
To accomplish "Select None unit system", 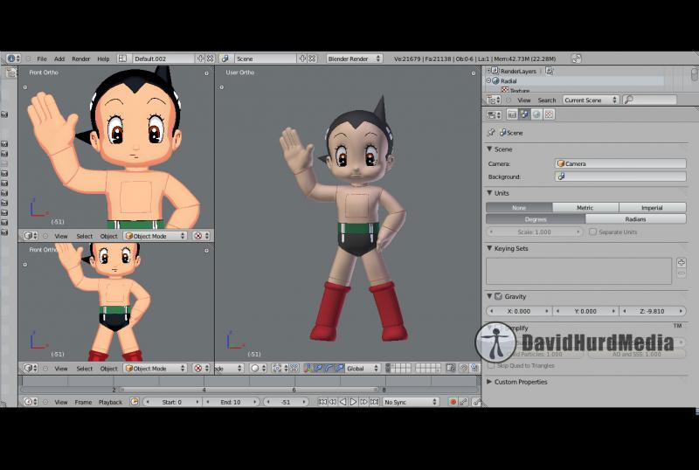I will [519, 207].
